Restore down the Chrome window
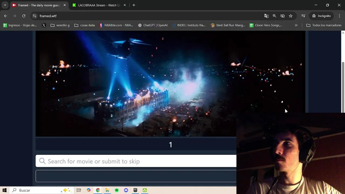Image resolution: width=345 pixels, height=194 pixels. coord(327,5)
